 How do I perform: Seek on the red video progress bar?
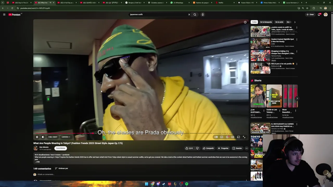pos(141,133)
